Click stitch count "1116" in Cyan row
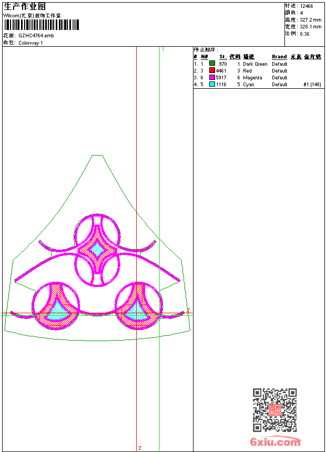Viewport: 326px width, 452px height. (x=221, y=85)
